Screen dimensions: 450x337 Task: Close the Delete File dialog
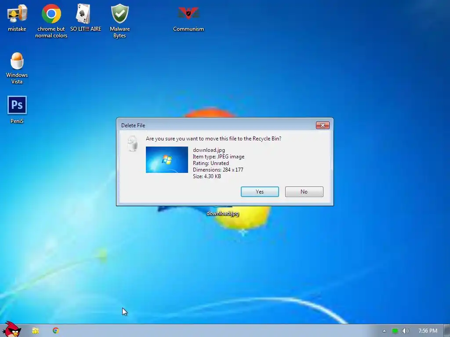pos(323,125)
